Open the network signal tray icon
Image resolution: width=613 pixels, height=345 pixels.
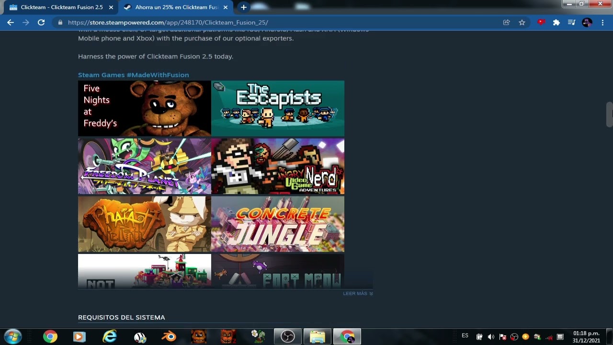pyautogui.click(x=549, y=337)
